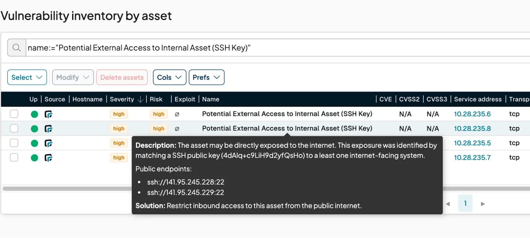
Task: Open service address 10.28.235.5 link
Action: tap(472, 143)
